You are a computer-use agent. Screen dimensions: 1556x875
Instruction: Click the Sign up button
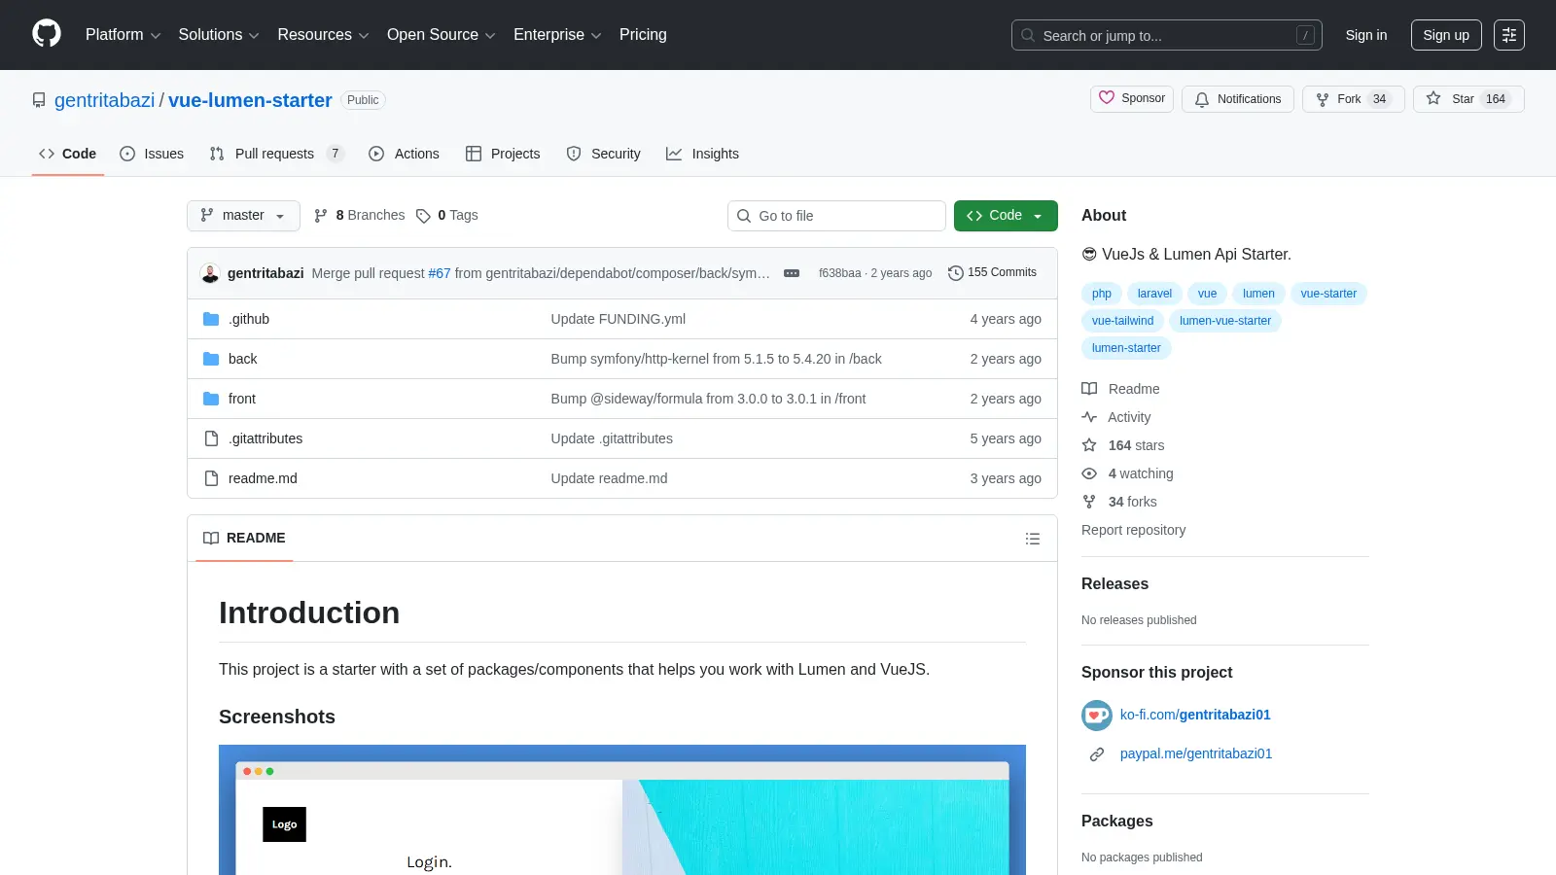click(x=1446, y=35)
